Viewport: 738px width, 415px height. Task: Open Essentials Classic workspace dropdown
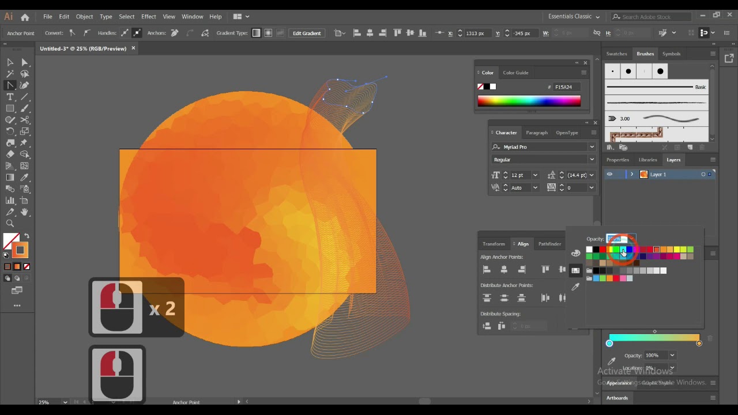coord(574,17)
